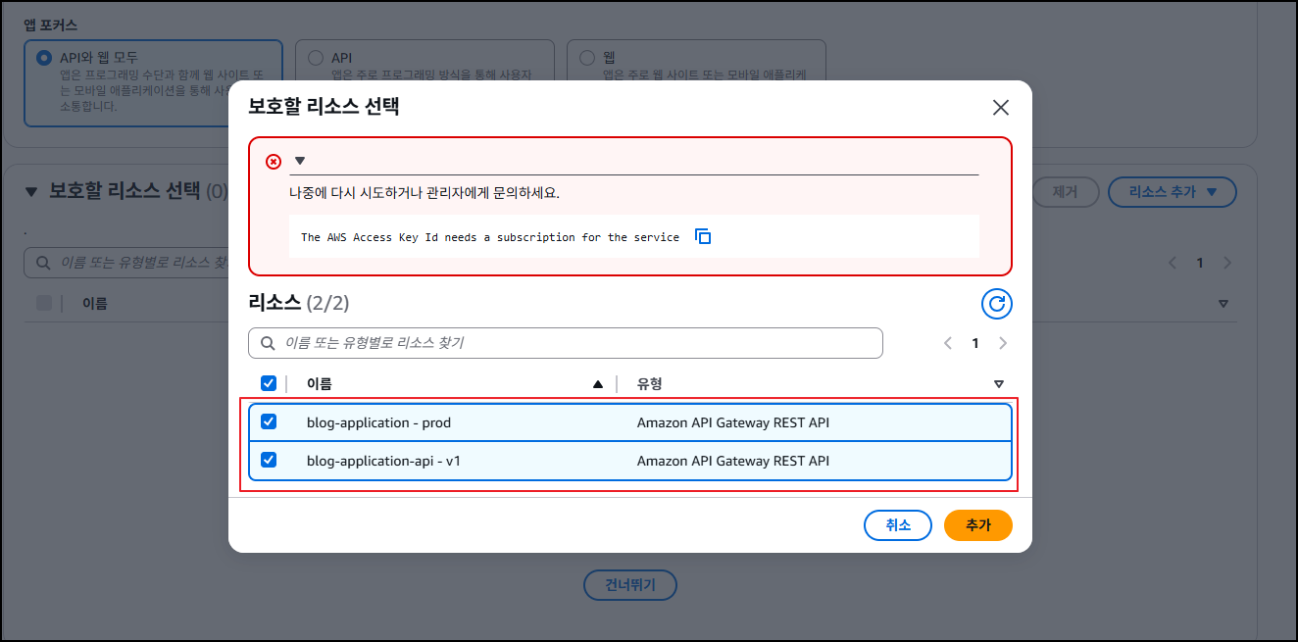Go to previous page in background pagination

1172,263
